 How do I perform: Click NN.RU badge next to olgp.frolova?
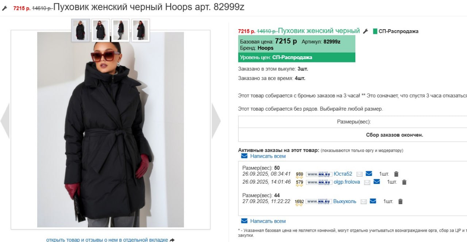pos(319,182)
